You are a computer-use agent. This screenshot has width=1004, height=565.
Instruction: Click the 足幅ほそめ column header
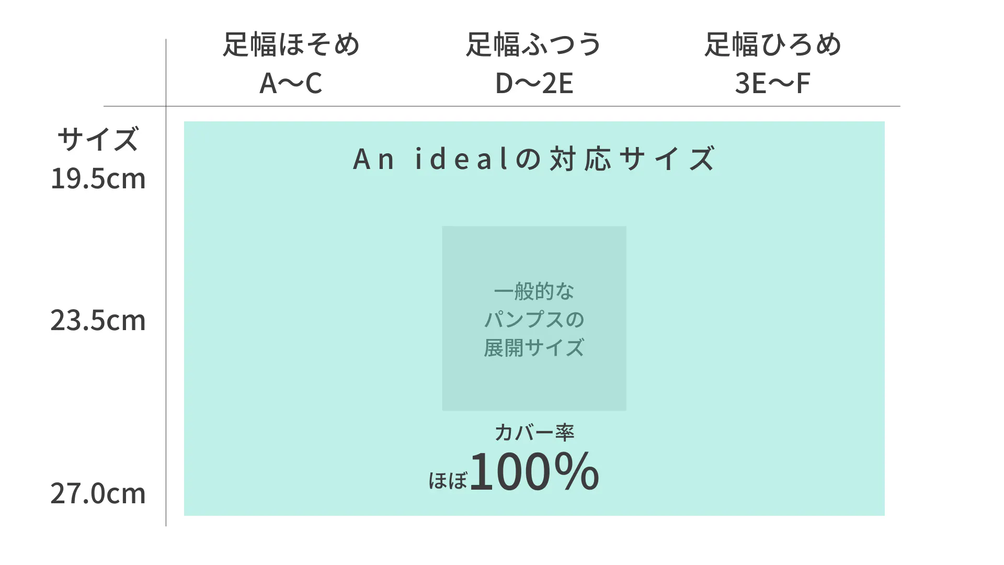point(291,44)
